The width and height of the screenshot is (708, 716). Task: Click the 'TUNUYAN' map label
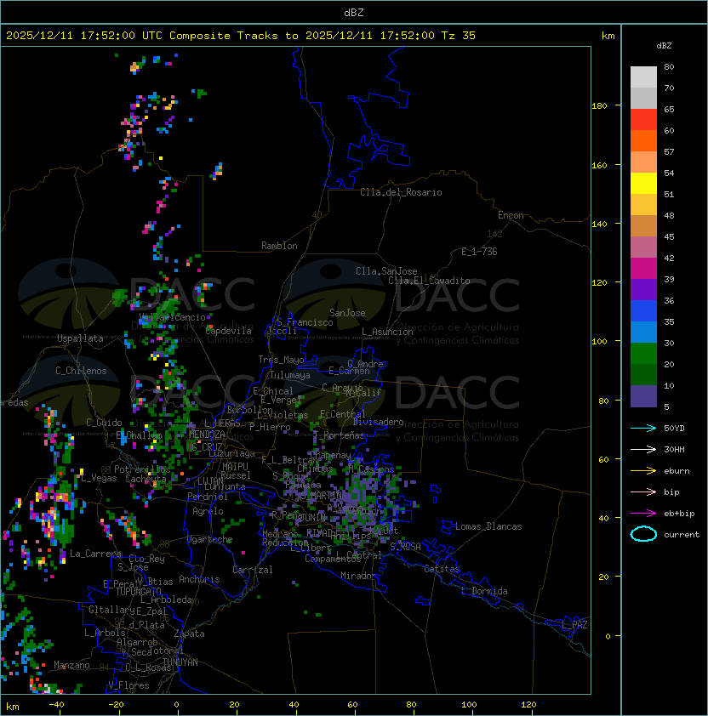[x=180, y=662]
